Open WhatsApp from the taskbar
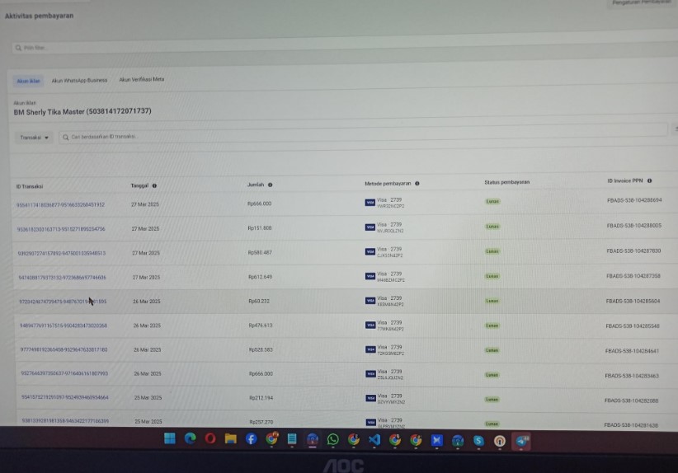The width and height of the screenshot is (678, 473). coord(333,440)
